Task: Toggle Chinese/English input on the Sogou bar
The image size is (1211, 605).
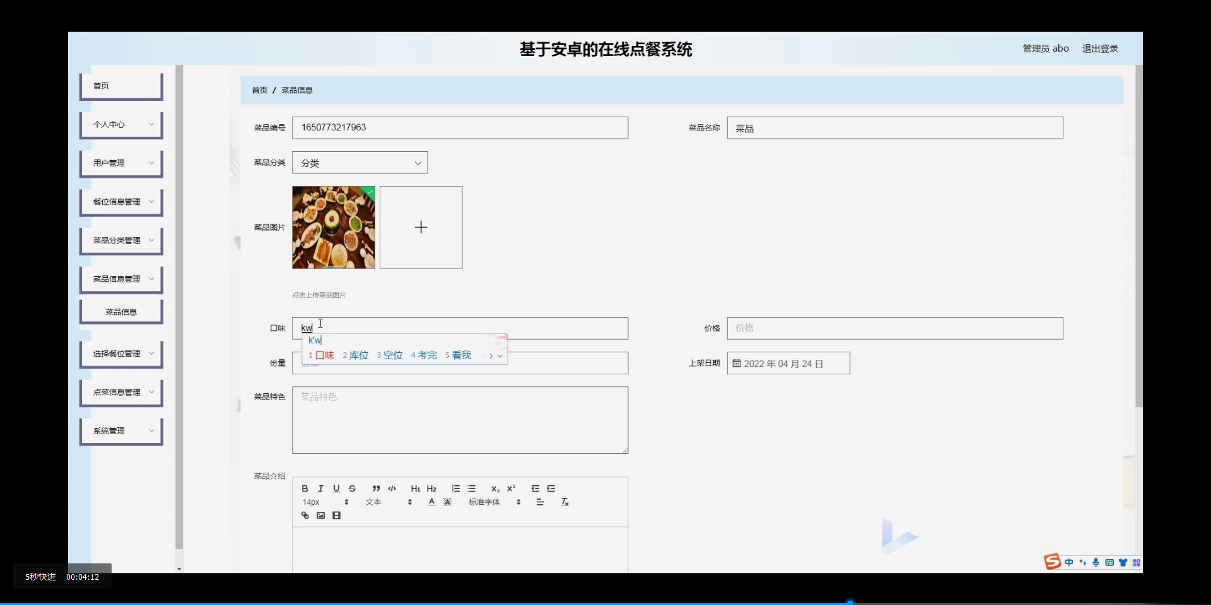Action: coord(1068,562)
